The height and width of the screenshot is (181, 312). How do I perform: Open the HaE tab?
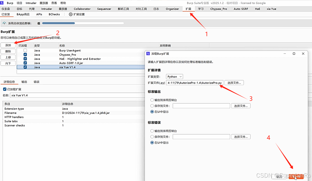(257, 9)
